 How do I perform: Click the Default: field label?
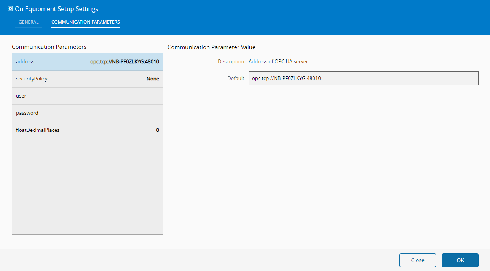tap(236, 78)
